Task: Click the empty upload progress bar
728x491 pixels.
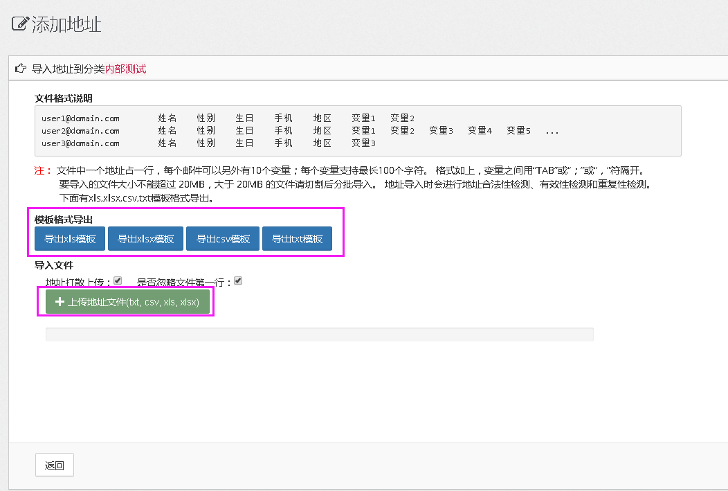Action: click(x=319, y=334)
